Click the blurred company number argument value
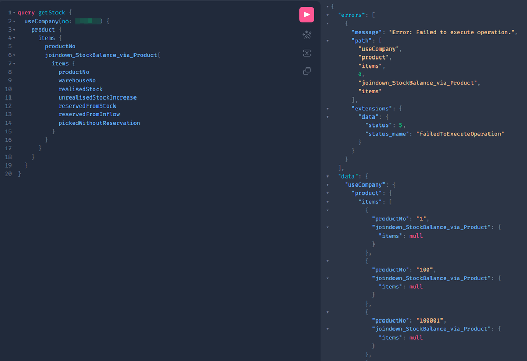Viewport: 527px width, 361px height. [88, 21]
